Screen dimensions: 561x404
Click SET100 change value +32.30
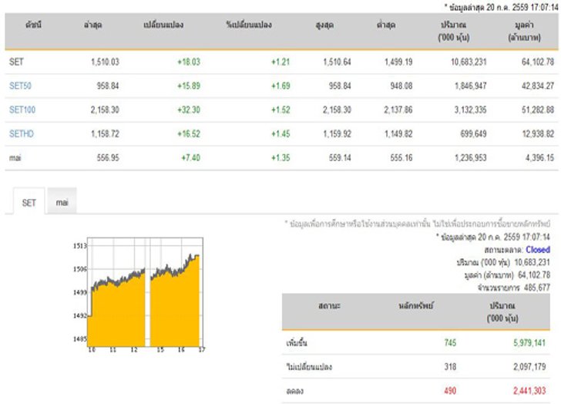[x=189, y=109]
